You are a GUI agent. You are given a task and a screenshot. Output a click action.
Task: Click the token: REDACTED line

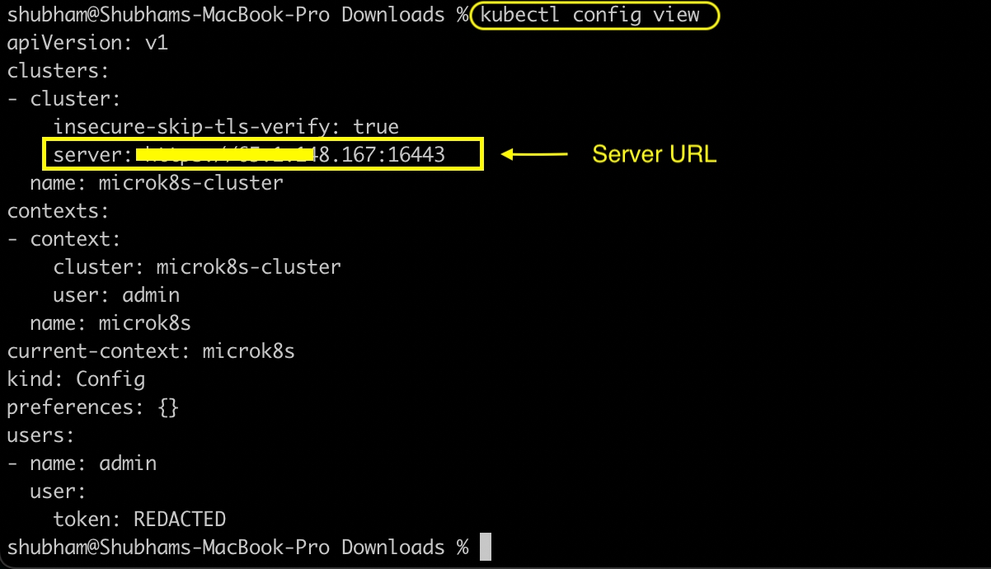139,520
